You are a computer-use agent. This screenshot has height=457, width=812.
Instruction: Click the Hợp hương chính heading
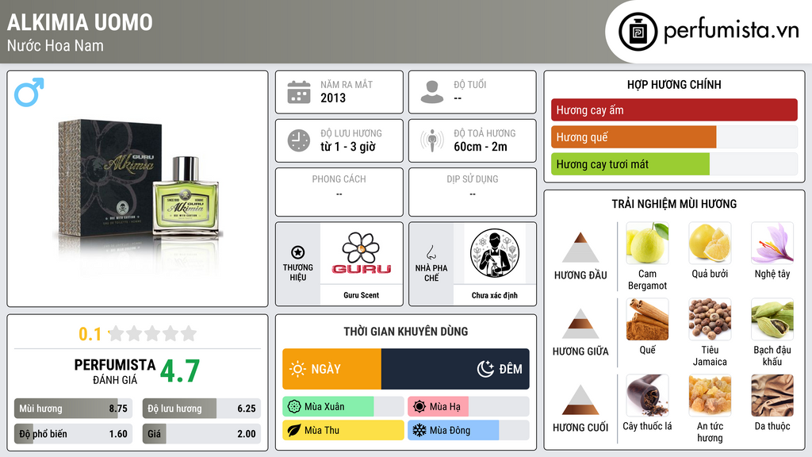[x=674, y=84]
